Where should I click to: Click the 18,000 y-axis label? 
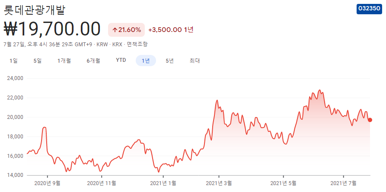pos(16,137)
